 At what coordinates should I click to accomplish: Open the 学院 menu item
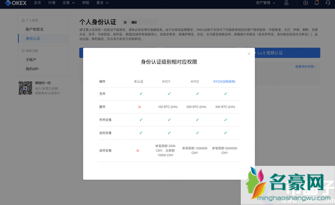coord(85,3)
